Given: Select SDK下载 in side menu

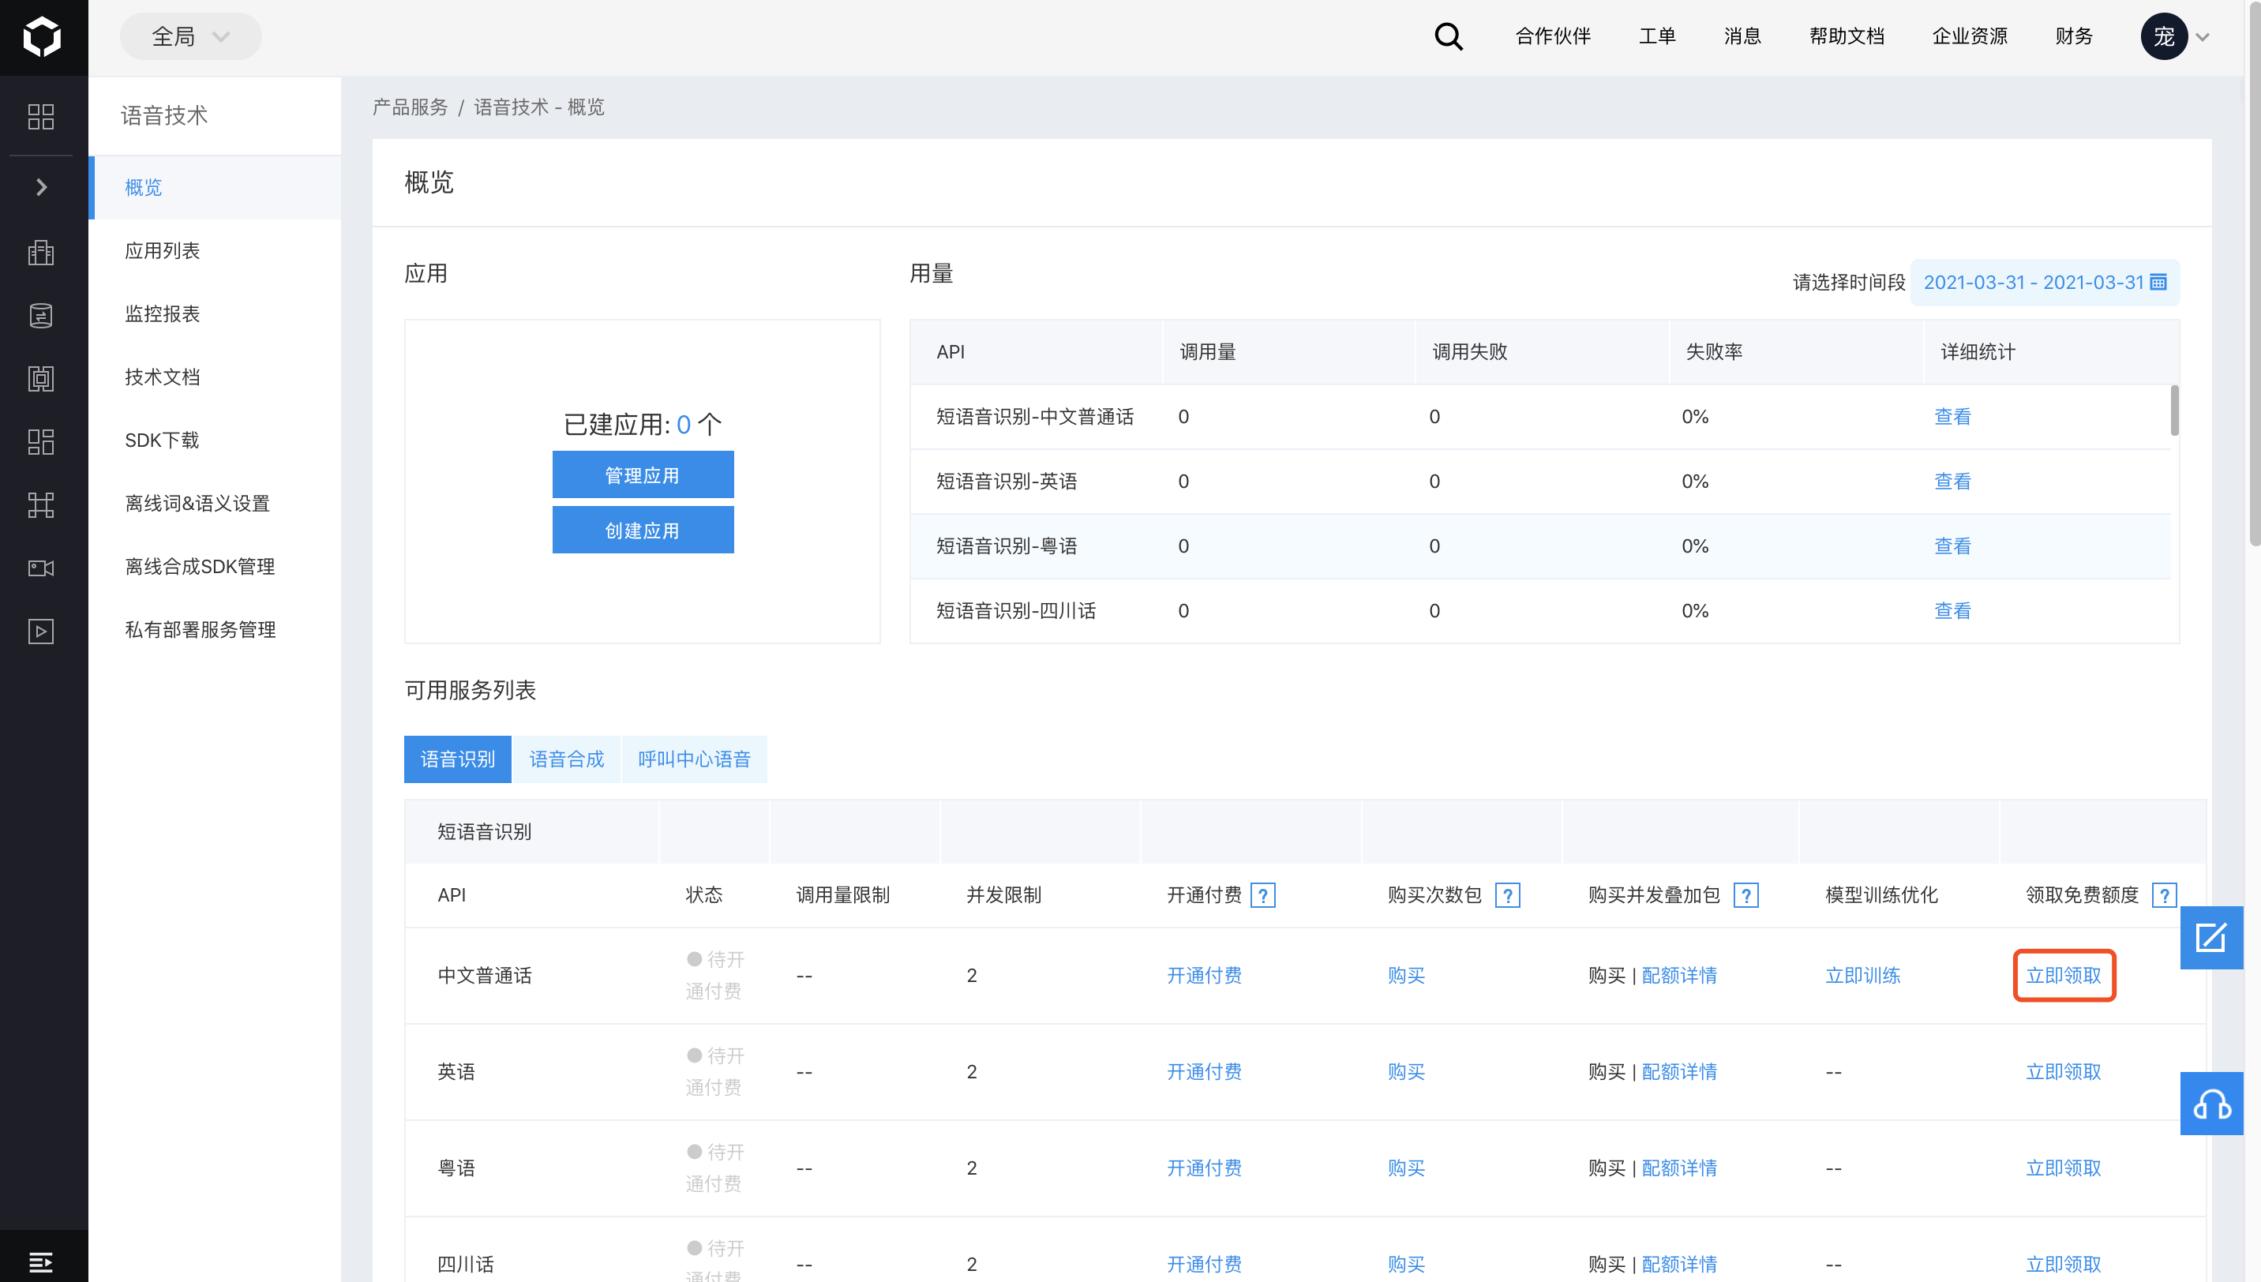Looking at the screenshot, I should 216,440.
